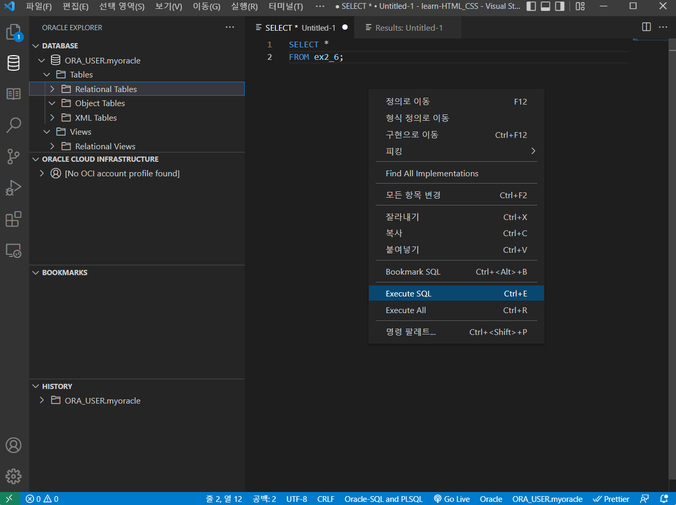Collapse ORACLE CLOUD INFRASTRUCTURE section
Screen dimensions: 676x505
tap(36, 159)
